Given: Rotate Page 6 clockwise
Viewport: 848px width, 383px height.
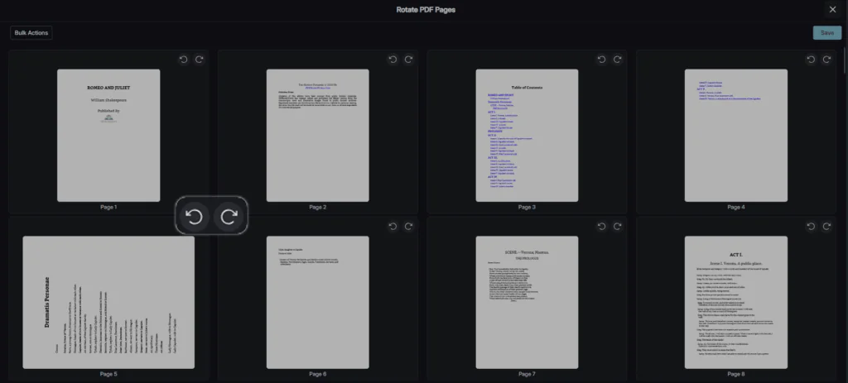Looking at the screenshot, I should click(x=408, y=227).
